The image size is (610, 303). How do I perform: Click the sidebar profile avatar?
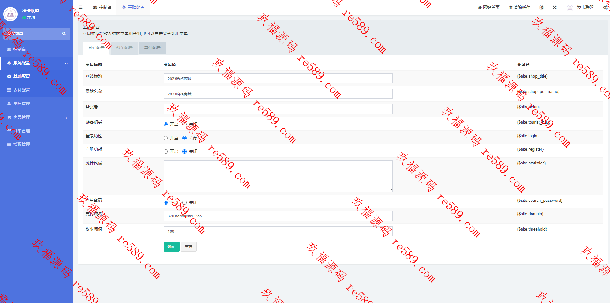[10, 14]
